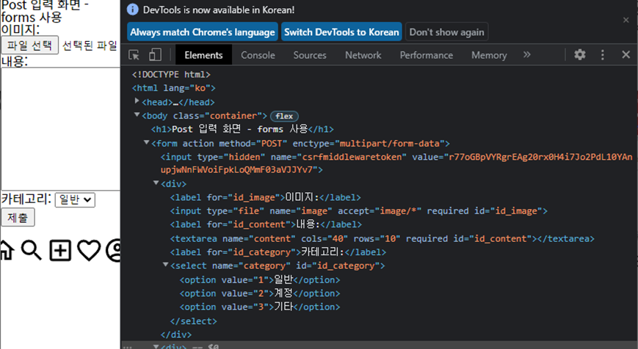Expand the head element node
The width and height of the screenshot is (638, 349).
[137, 100]
